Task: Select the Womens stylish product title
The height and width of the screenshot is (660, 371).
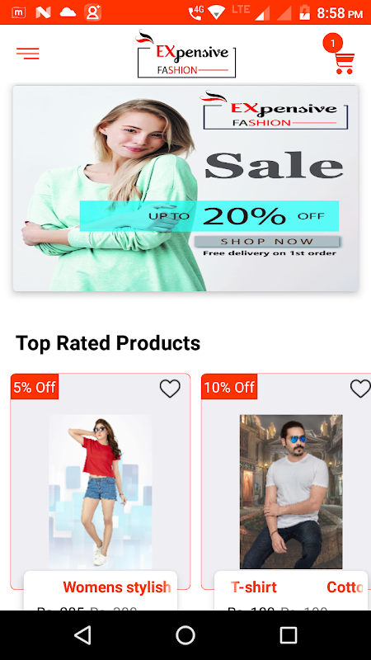Action: tap(117, 587)
